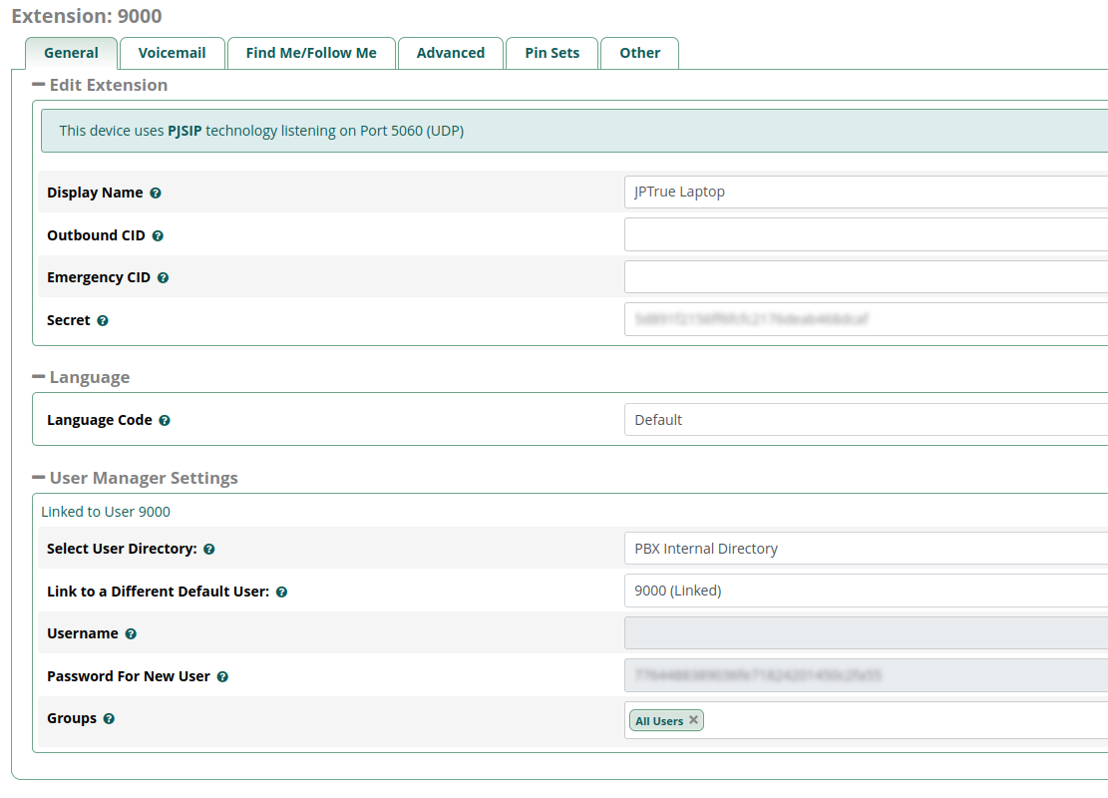
Task: Switch to the Voicemail tab
Action: pyautogui.click(x=172, y=53)
